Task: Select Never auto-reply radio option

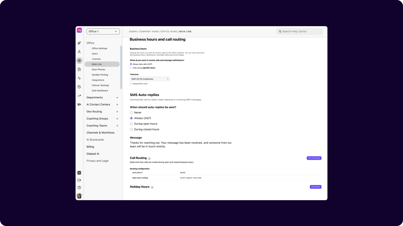Action: (131, 112)
